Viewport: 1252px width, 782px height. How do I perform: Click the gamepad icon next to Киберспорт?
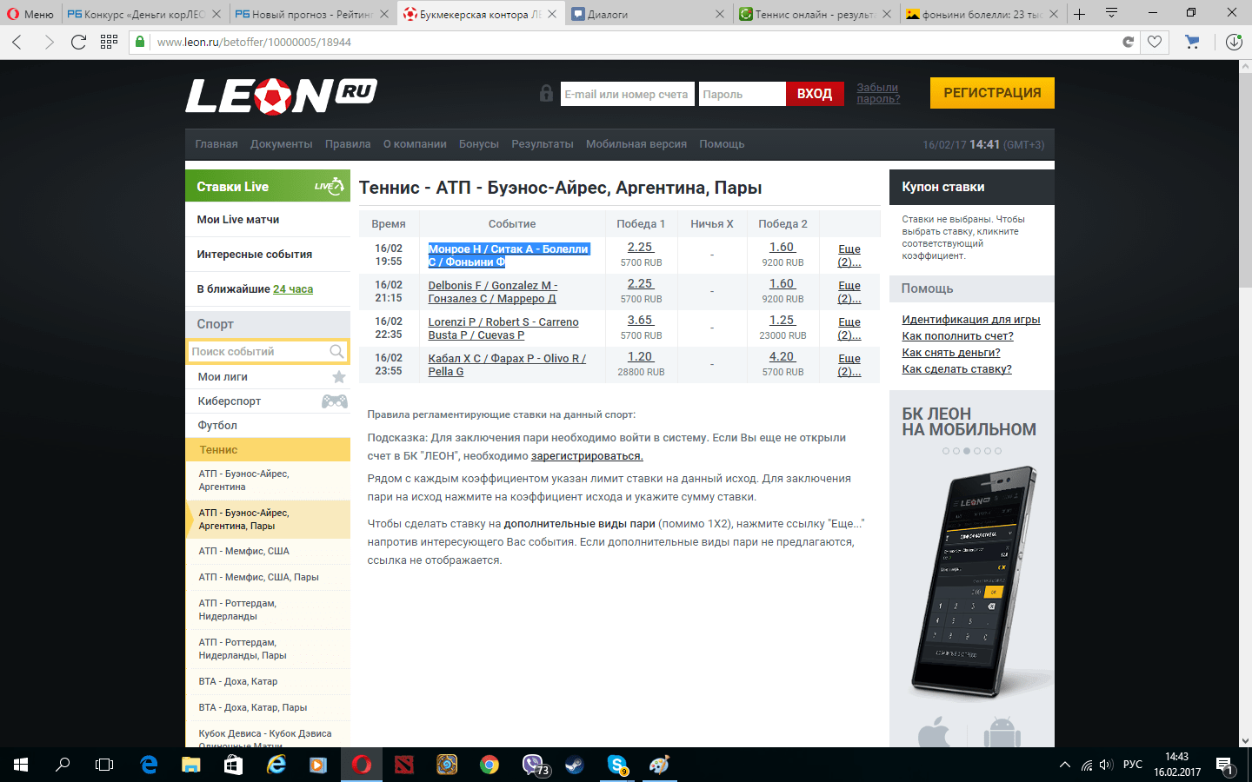[335, 401]
